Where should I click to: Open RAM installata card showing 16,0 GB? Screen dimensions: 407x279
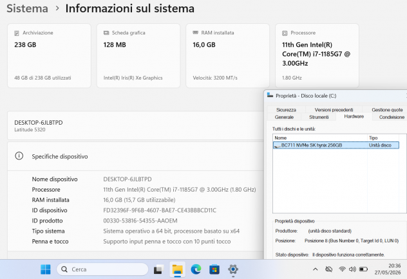[x=227, y=56]
